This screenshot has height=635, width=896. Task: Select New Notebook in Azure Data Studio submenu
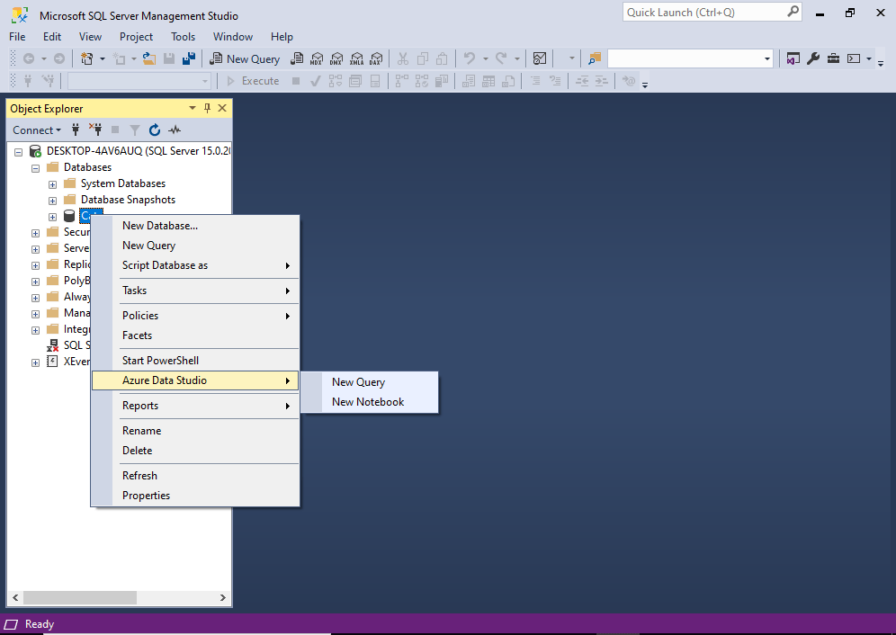click(369, 402)
